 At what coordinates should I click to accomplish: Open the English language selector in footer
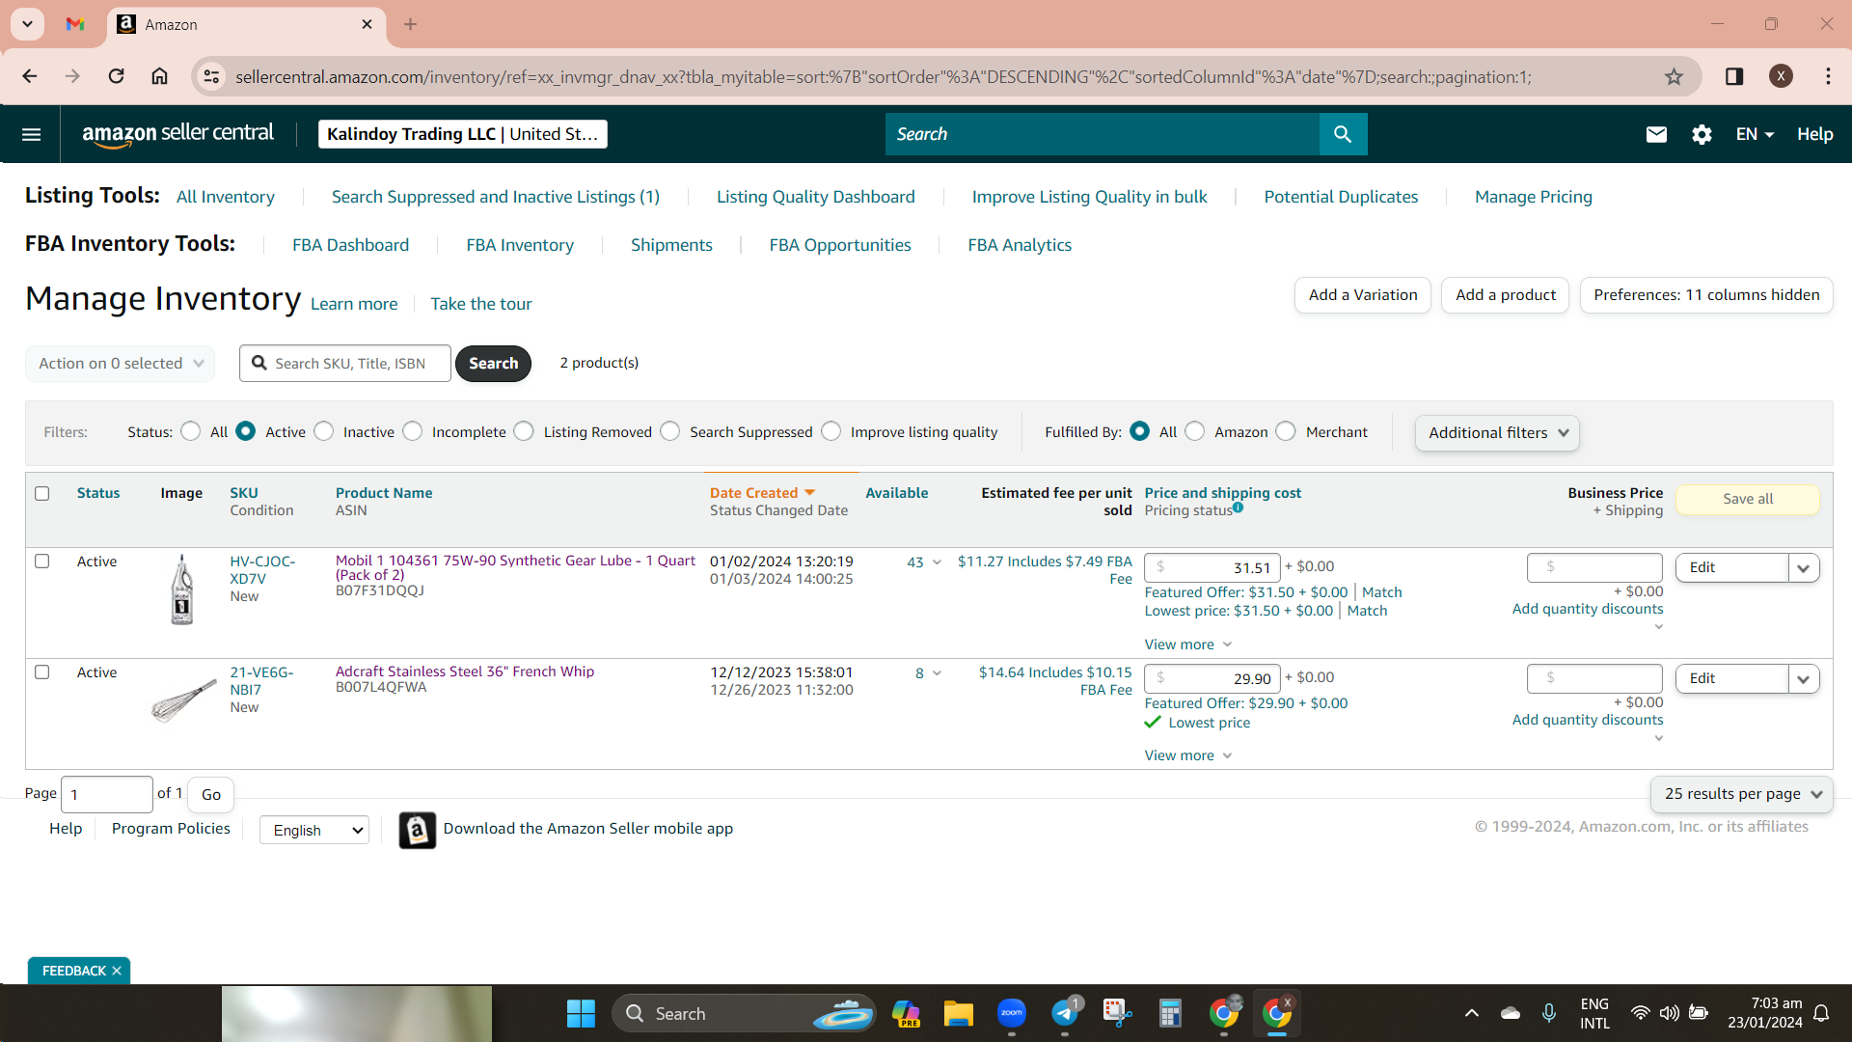pos(314,831)
